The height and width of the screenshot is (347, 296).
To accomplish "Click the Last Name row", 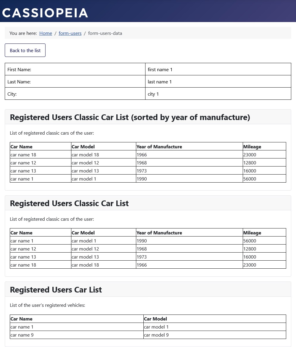I will 19,81.
